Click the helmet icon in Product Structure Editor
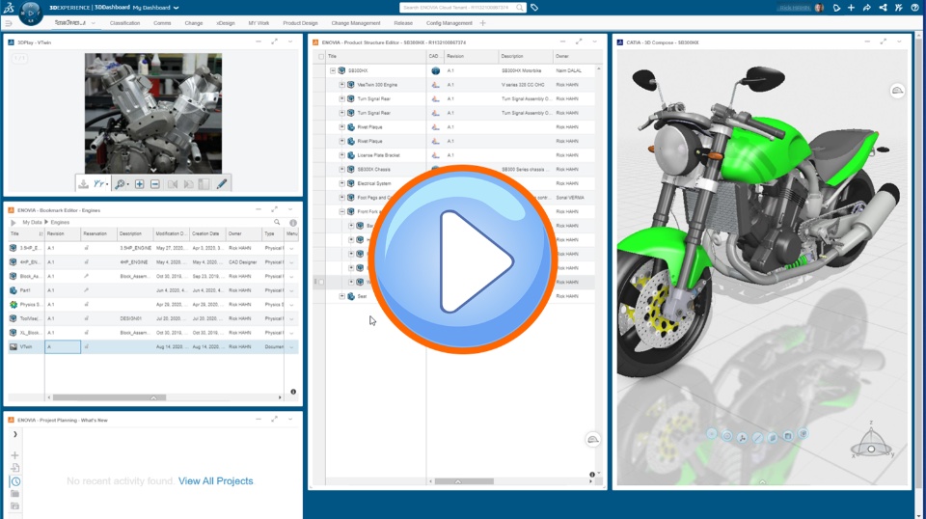This screenshot has width=926, height=519. tap(593, 439)
